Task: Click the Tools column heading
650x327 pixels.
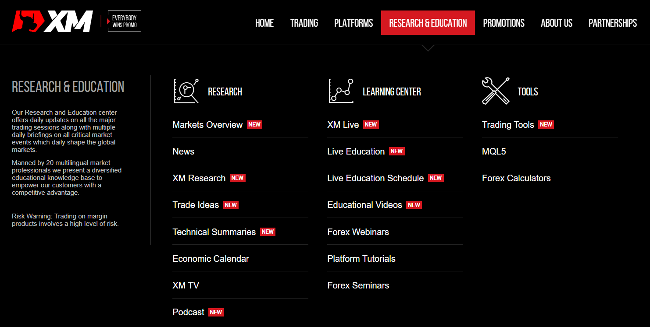Action: coord(528,91)
